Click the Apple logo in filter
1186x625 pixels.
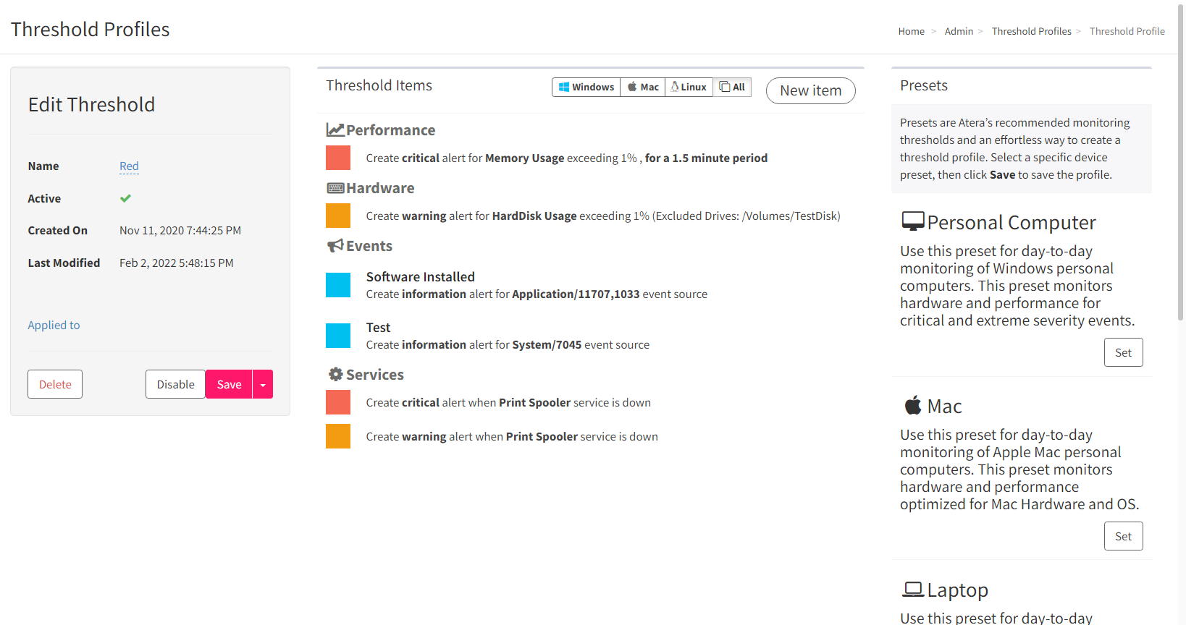click(632, 87)
